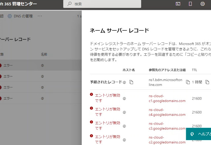Select ns-cloud-c2.googledomains.com value
The width and height of the screenshot is (211, 145).
pos(167,140)
